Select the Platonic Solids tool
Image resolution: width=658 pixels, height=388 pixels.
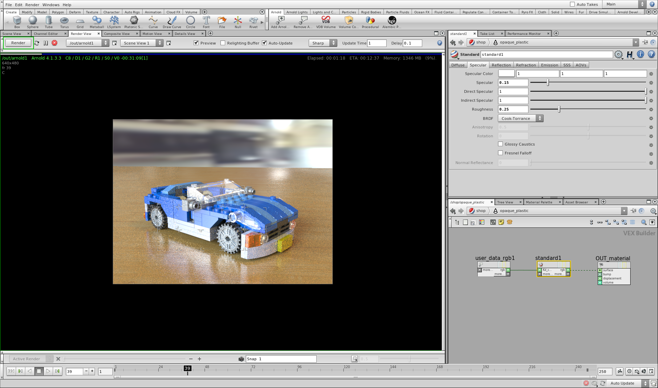[x=134, y=22]
